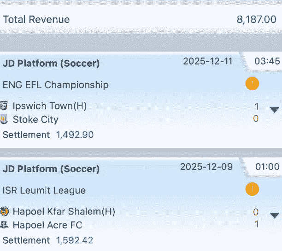Click the Ipswich Town team crest icon
This screenshot has width=282, height=251.
tap(5, 106)
